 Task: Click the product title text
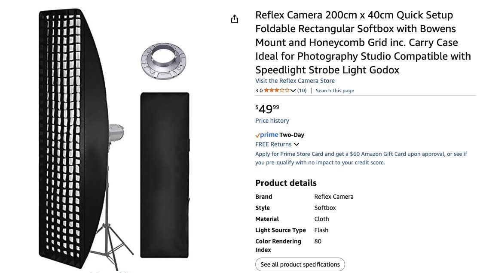[363, 42]
